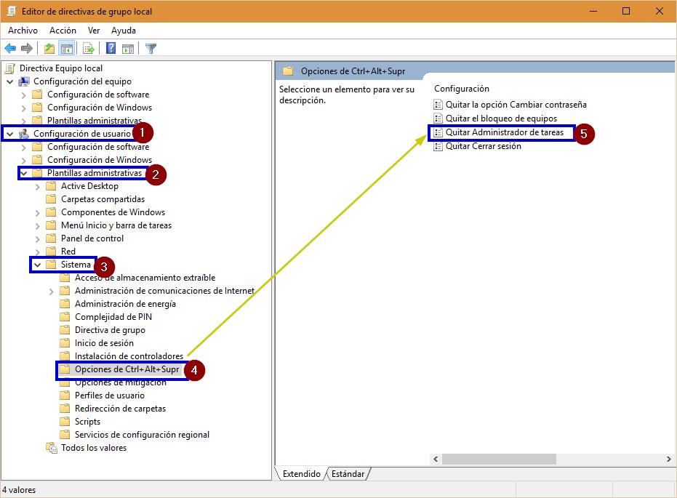Click the Back arrow toolbar icon
This screenshot has height=498, width=677.
pyautogui.click(x=10, y=48)
